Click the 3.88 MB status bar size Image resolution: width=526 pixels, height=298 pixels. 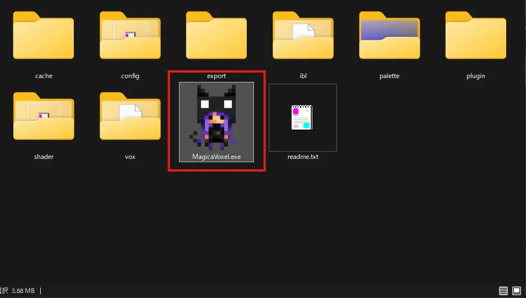tap(23, 291)
